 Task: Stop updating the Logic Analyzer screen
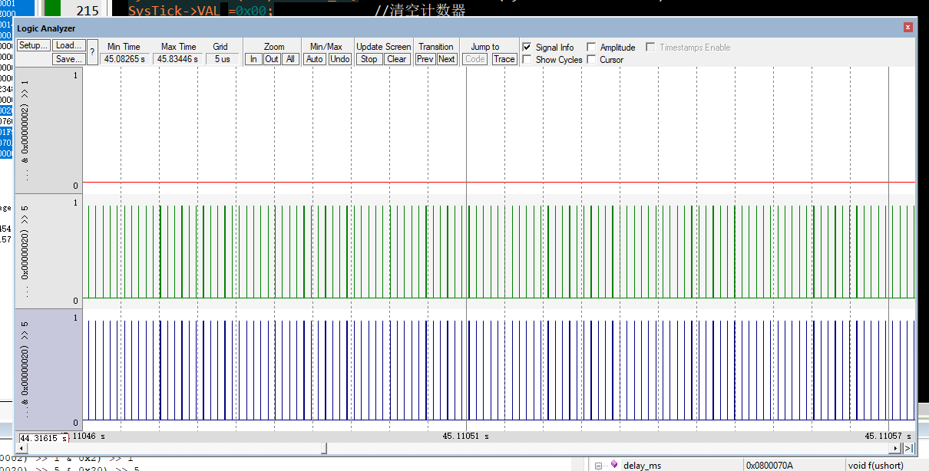click(x=369, y=58)
